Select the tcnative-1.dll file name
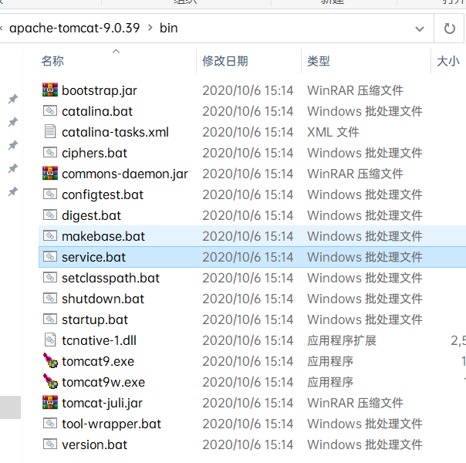This screenshot has width=466, height=463. click(x=99, y=340)
